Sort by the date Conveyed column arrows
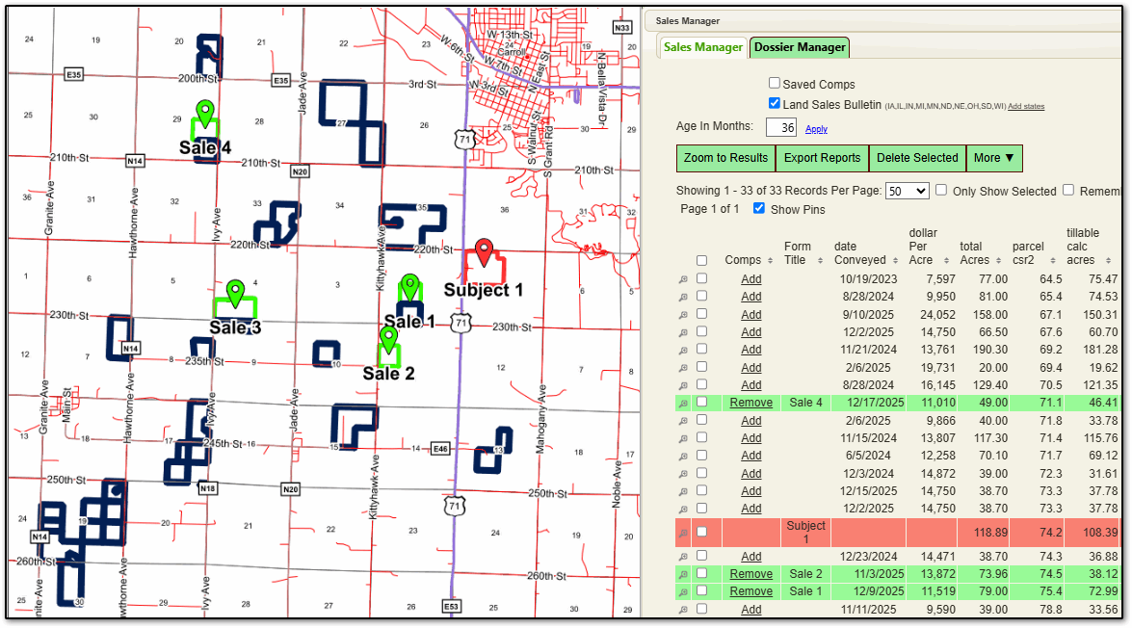 click(895, 261)
